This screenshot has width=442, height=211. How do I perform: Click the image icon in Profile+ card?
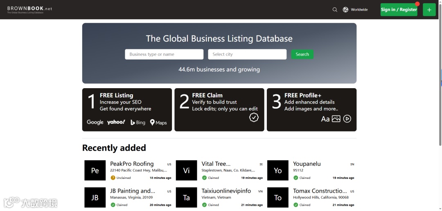(x=336, y=119)
